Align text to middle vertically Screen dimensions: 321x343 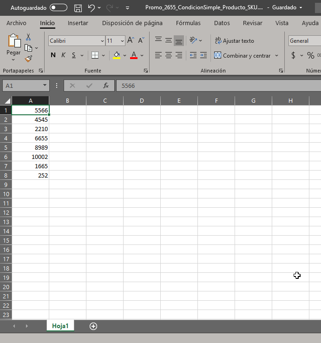[x=168, y=40]
